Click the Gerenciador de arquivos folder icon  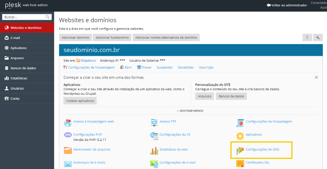(x=68, y=150)
